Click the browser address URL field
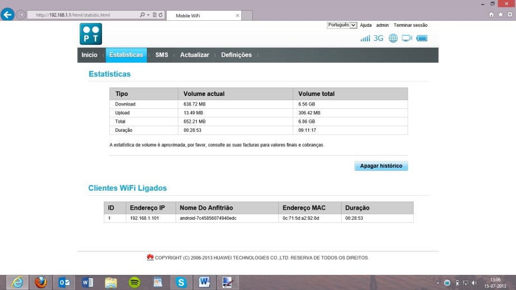This screenshot has width=516, height=290. pos(84,15)
